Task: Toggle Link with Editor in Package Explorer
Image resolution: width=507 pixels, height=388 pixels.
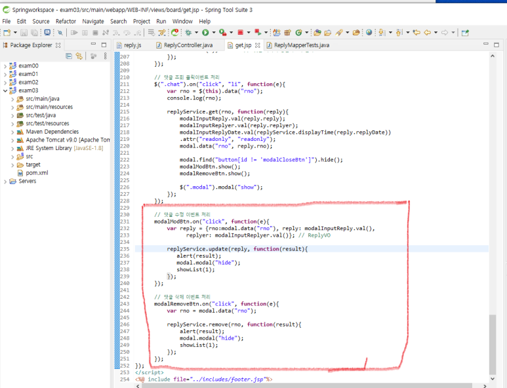Action: (x=79, y=56)
